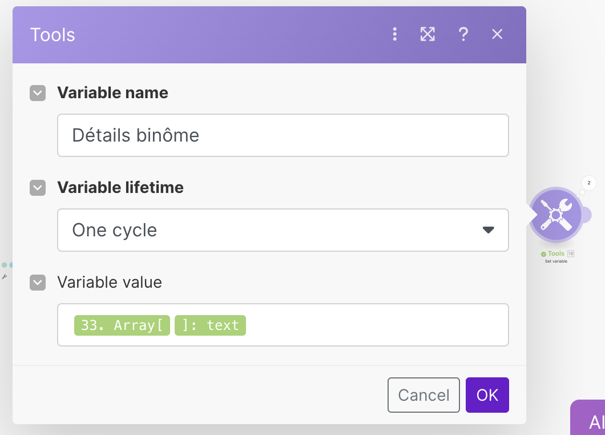Confirm with the OK button
The image size is (605, 435).
tap(487, 395)
